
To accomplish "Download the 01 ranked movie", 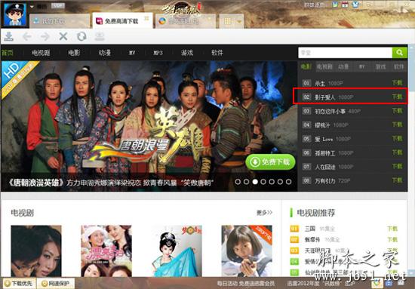I will point(397,83).
